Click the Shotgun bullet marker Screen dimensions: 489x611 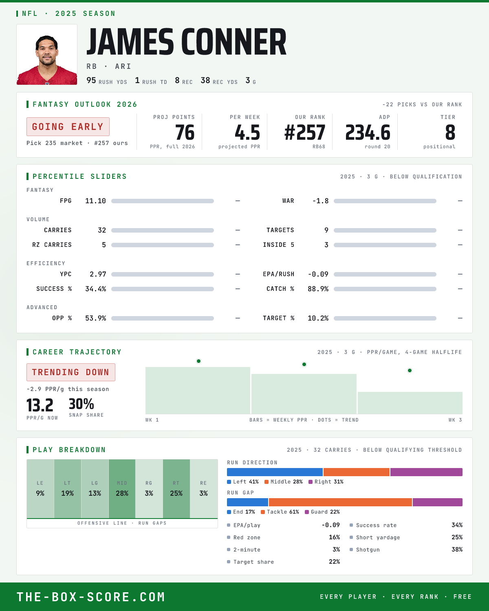(351, 550)
